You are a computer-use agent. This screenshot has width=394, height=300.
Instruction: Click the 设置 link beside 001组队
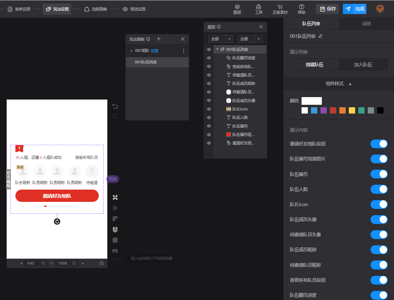point(154,51)
